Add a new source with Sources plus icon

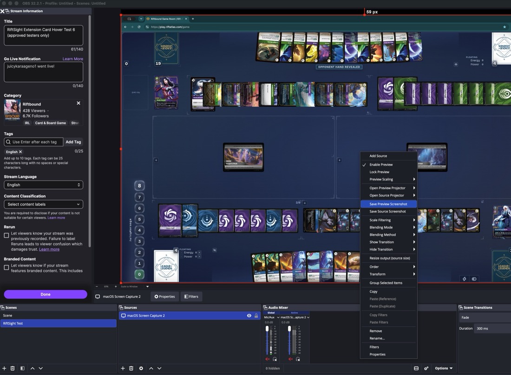tap(123, 368)
